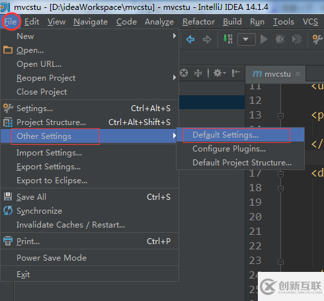Viewport: 324px width, 301px height.
Task: Open the Run menu
Action: pos(257,22)
